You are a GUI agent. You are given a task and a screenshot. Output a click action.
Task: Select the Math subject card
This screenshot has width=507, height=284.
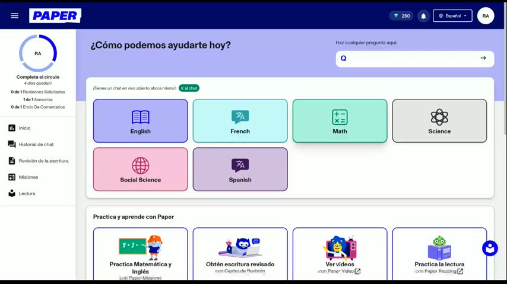point(340,121)
